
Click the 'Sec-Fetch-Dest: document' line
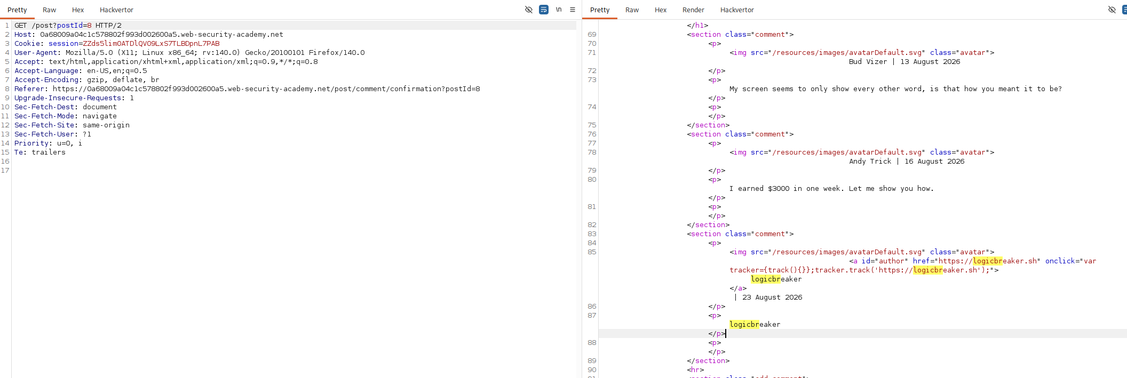[66, 107]
